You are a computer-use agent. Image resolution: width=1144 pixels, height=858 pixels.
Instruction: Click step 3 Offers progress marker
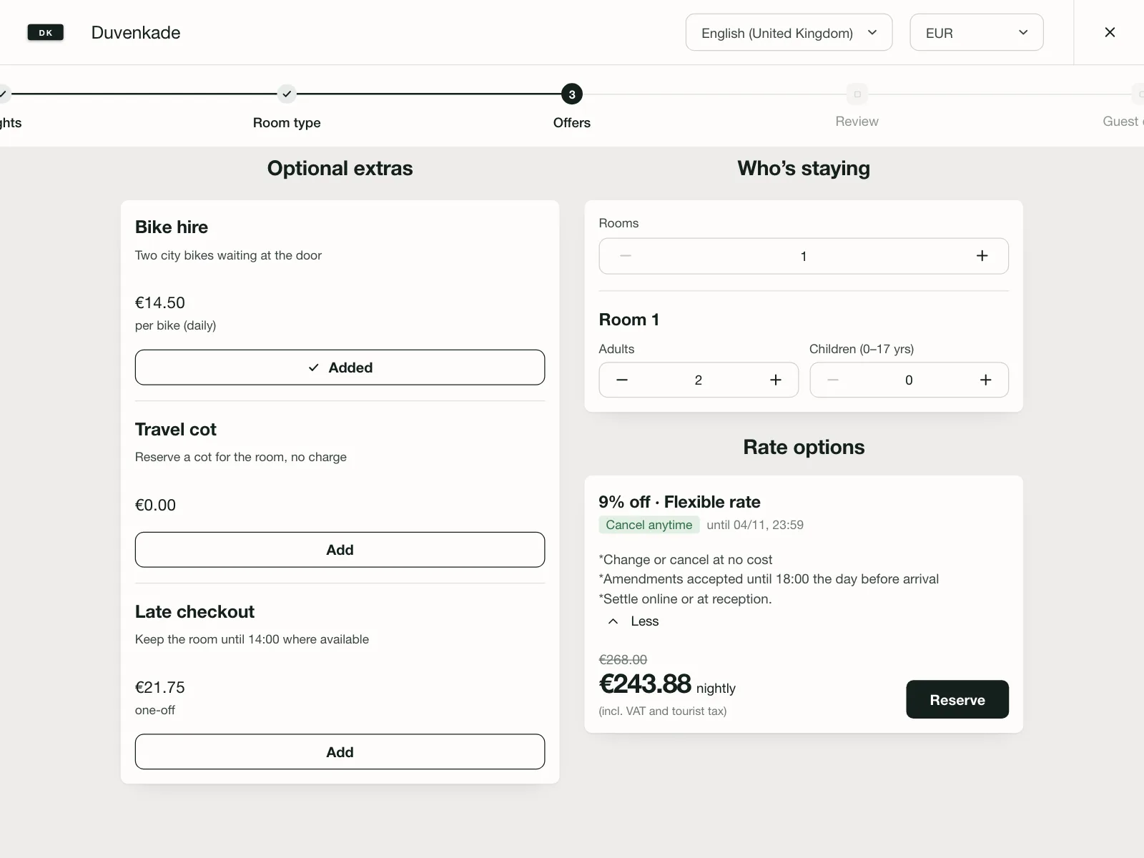pyautogui.click(x=572, y=94)
